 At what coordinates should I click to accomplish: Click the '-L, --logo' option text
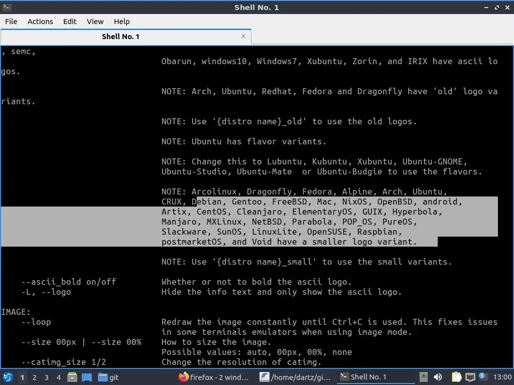click(46, 292)
